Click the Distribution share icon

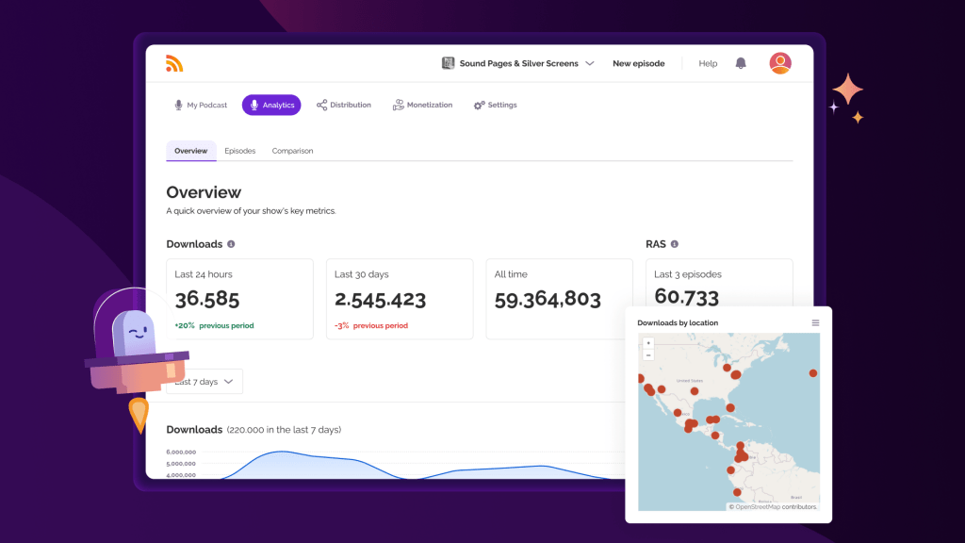[320, 105]
